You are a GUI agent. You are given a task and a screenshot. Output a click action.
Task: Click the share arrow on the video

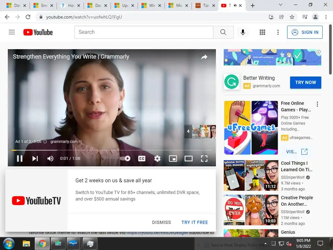204,57
